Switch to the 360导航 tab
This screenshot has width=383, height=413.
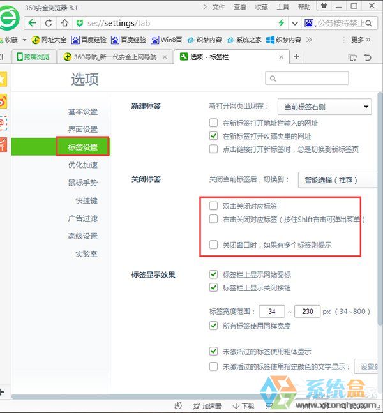pyautogui.click(x=116, y=57)
